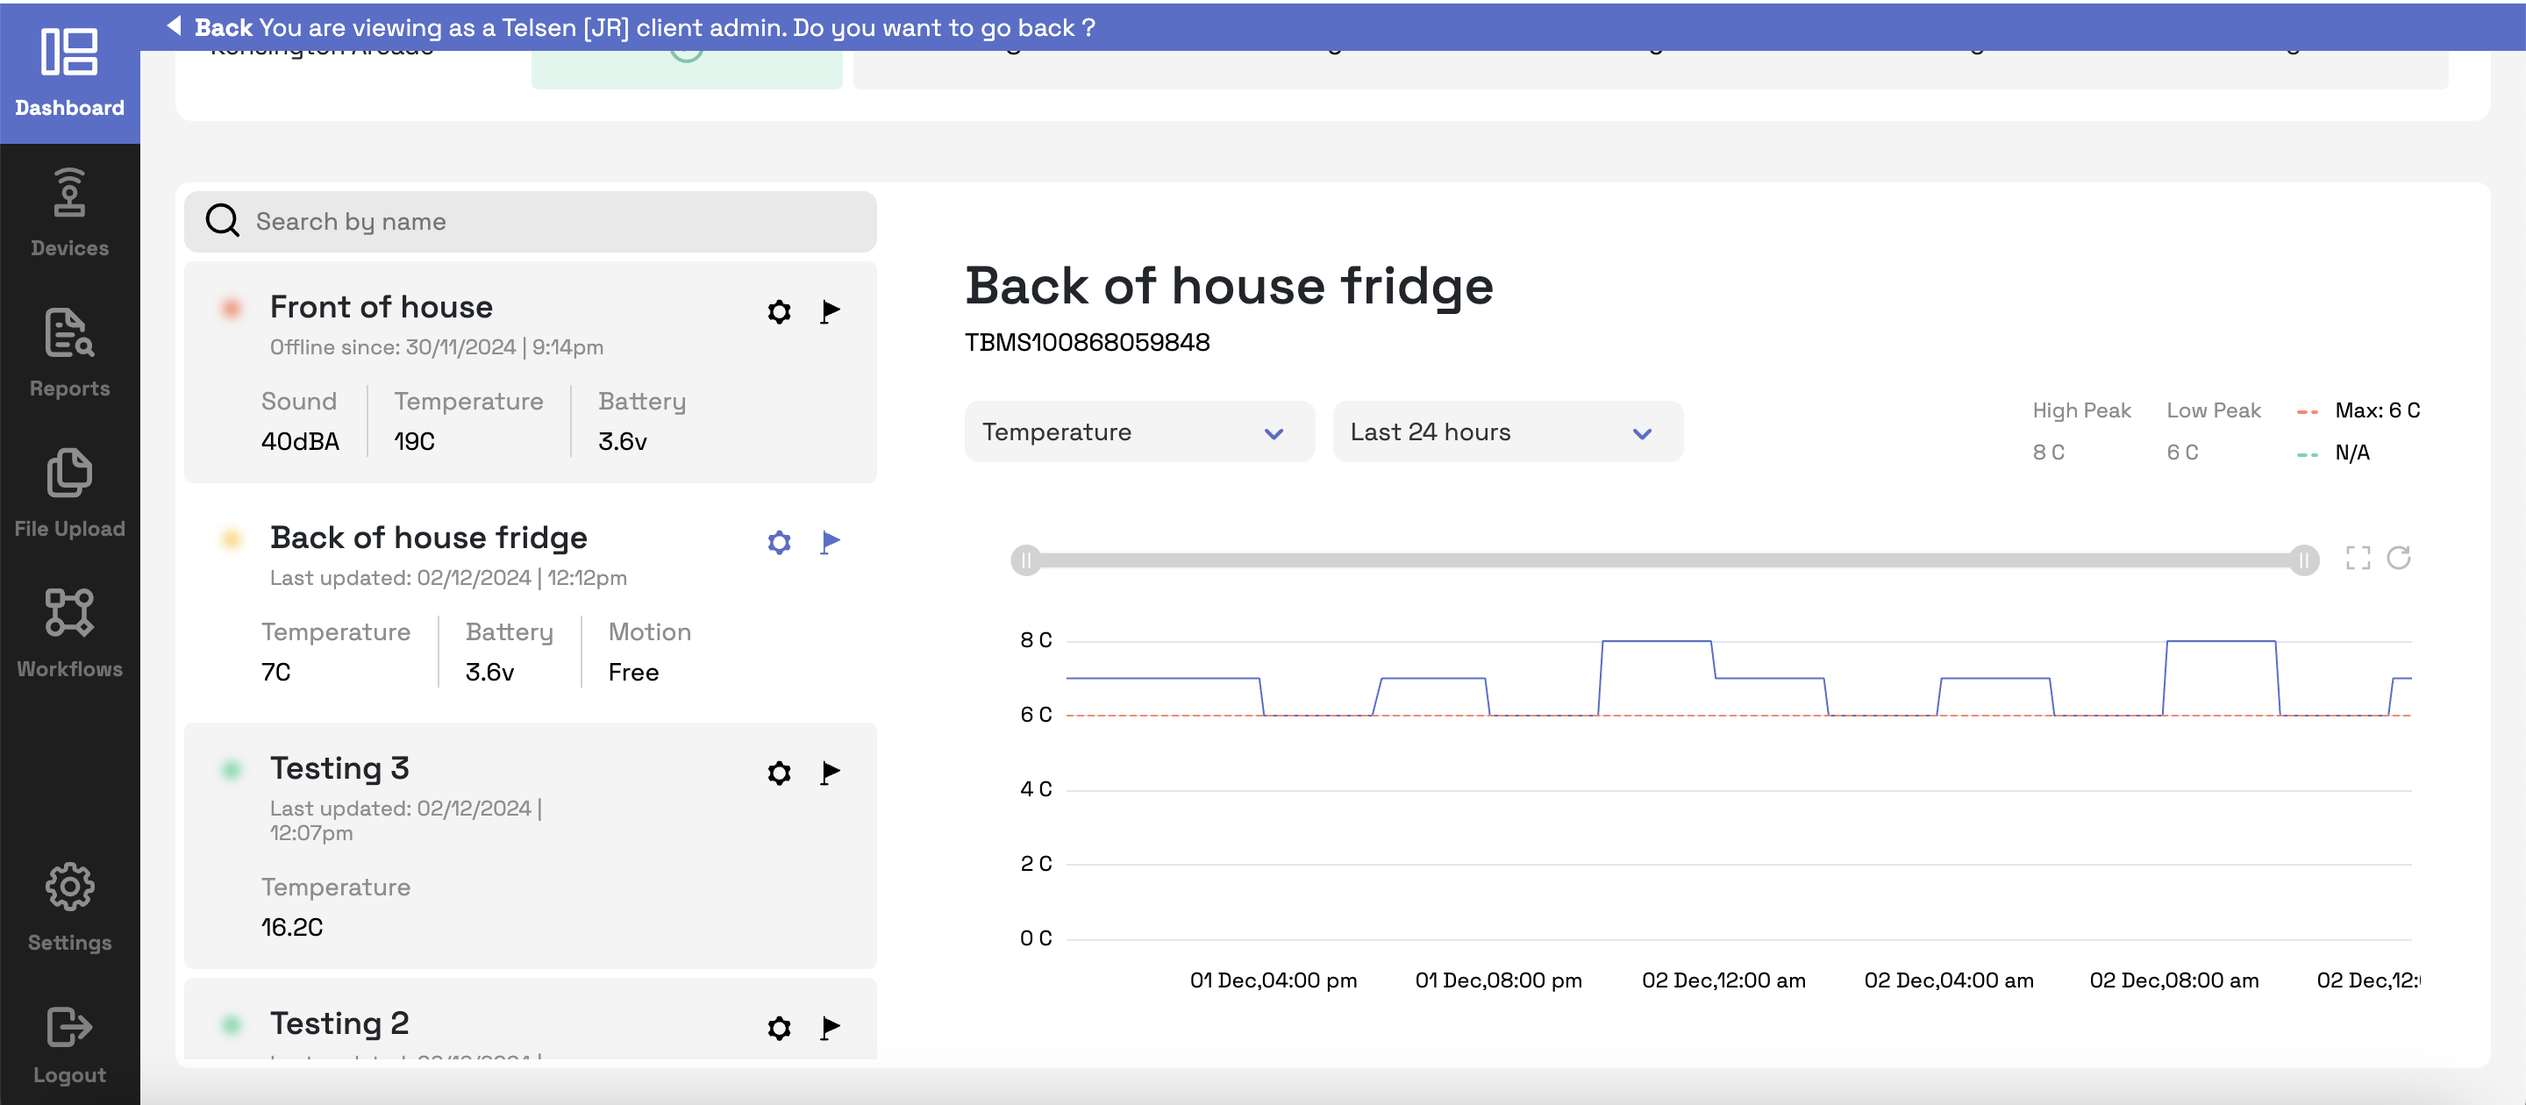Click the flag icon on Front of house
2526x1105 pixels.
pos(830,312)
